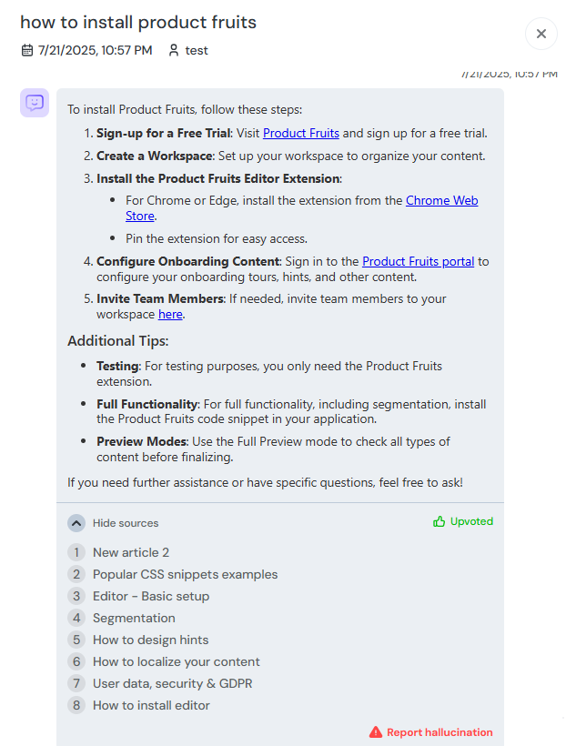Open source 'How to install editor'
Image resolution: width=566 pixels, height=746 pixels.
151,705
